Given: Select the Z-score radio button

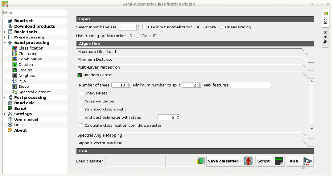Looking at the screenshot, I should click(198, 27).
